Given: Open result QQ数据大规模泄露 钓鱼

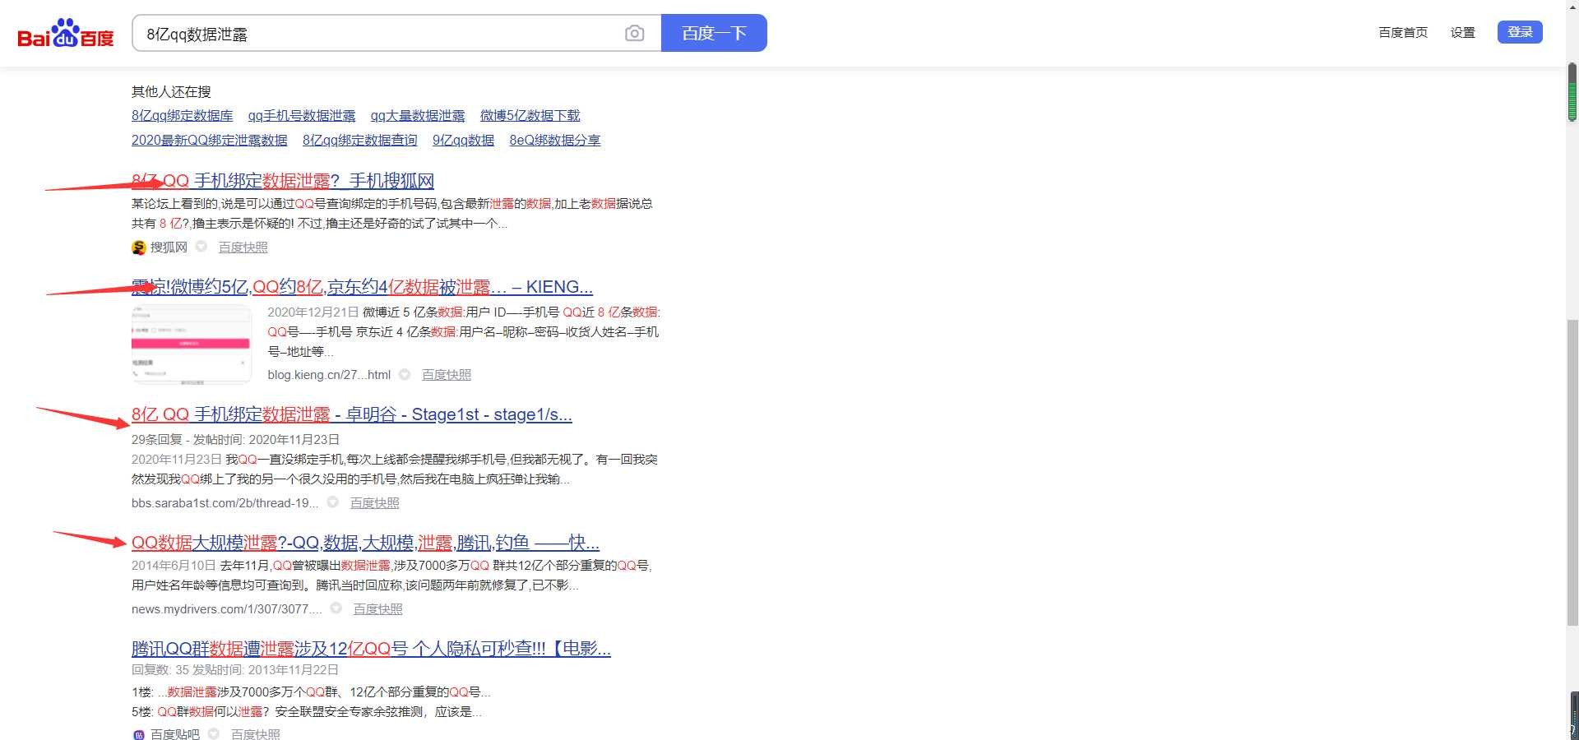Looking at the screenshot, I should (x=365, y=543).
